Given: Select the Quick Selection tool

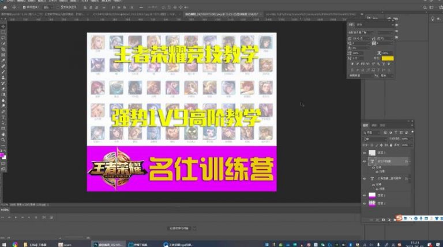Looking at the screenshot, I should [x=3, y=43].
